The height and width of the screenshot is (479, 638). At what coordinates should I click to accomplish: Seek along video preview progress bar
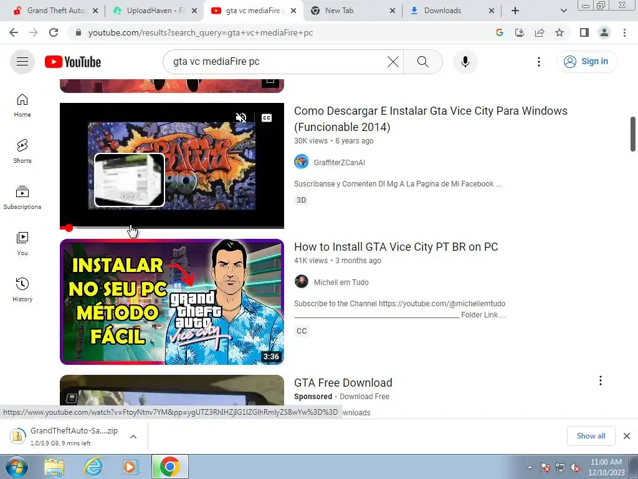click(x=172, y=228)
